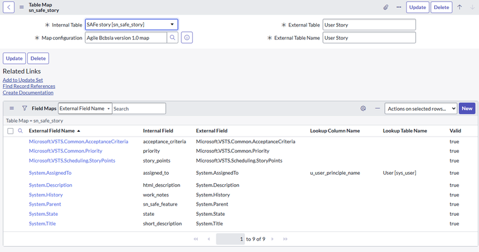Click the lower Delete button under the form
This screenshot has height=252, width=479.
(38, 58)
